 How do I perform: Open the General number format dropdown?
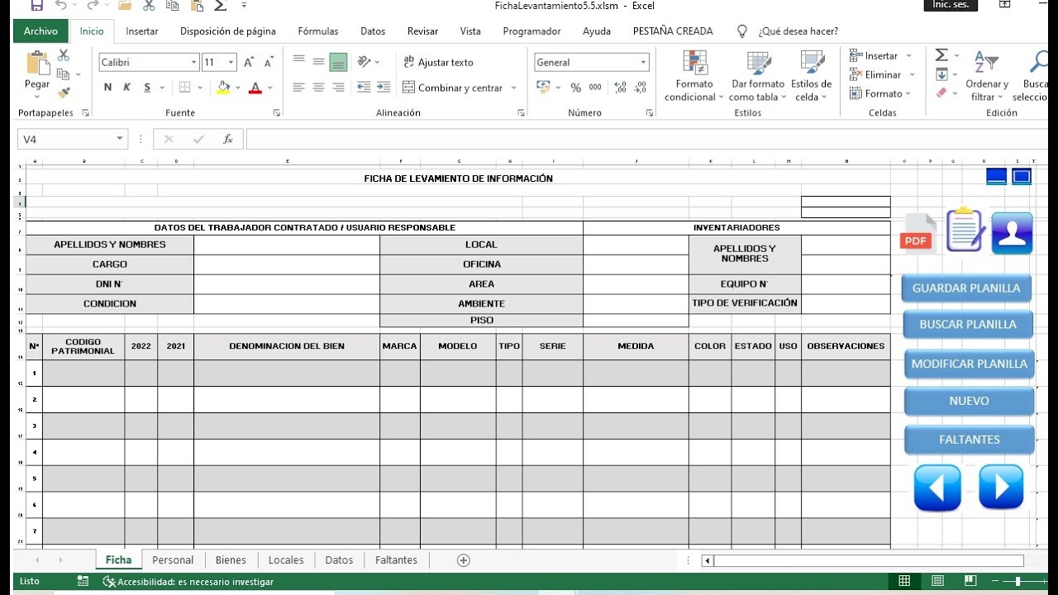click(x=643, y=62)
